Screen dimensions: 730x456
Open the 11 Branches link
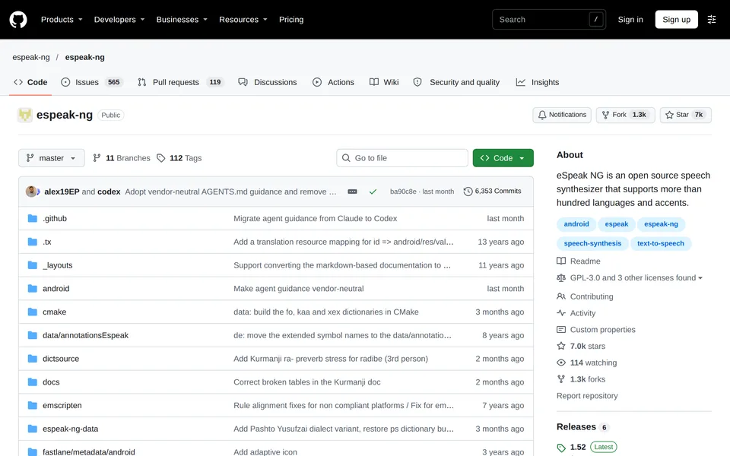click(122, 158)
